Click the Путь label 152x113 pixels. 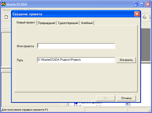pyautogui.click(x=20, y=60)
